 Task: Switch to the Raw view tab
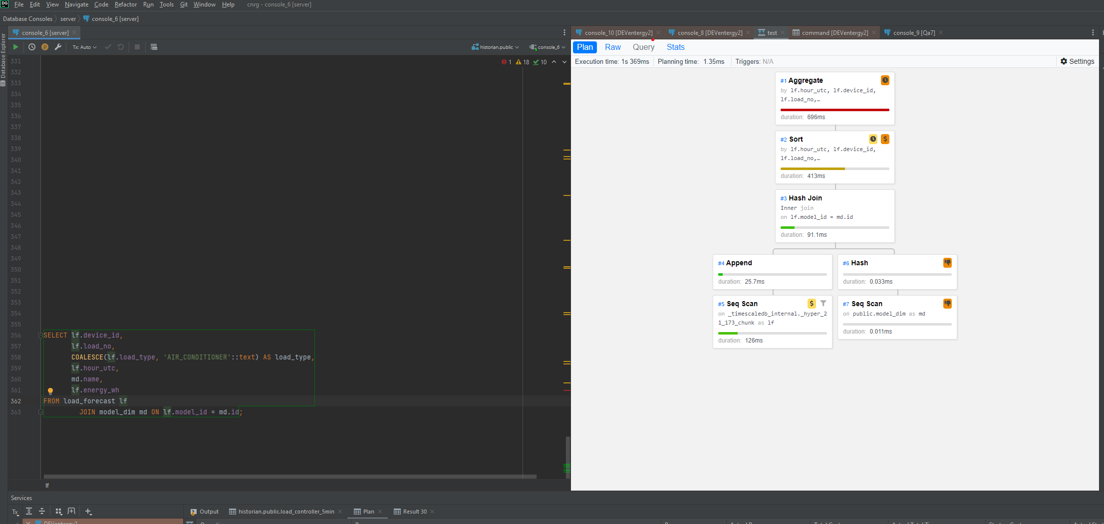[613, 47]
